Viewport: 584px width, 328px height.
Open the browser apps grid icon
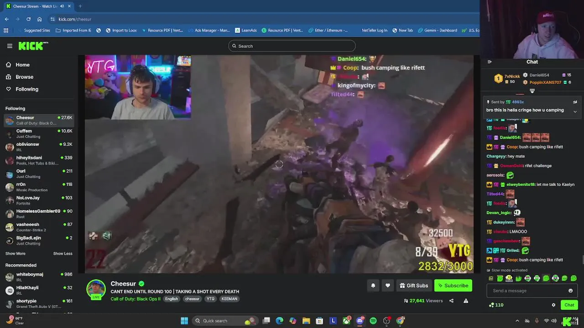pyautogui.click(x=6, y=31)
